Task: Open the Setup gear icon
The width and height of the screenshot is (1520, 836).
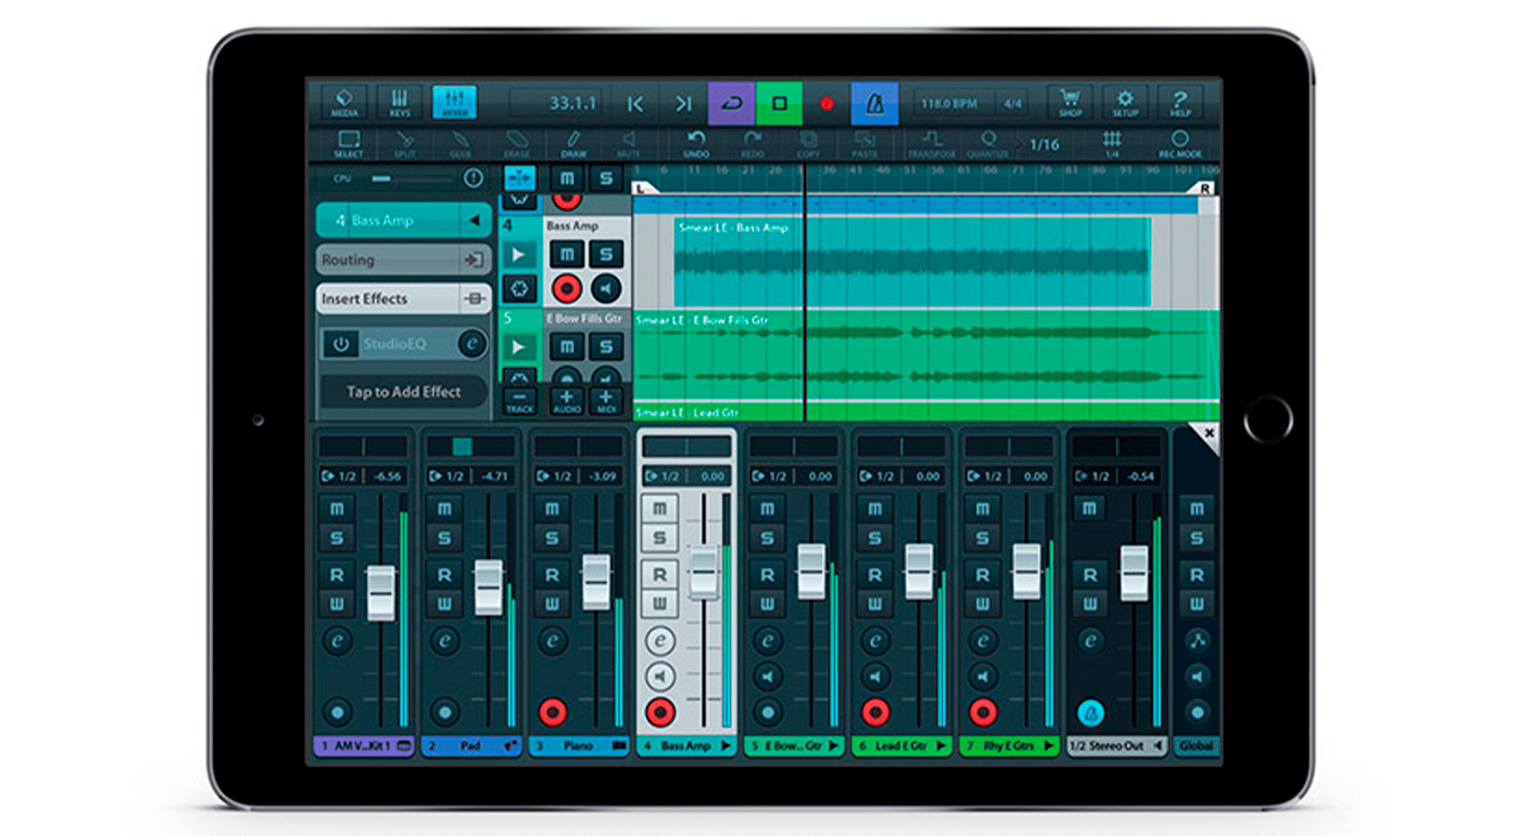Action: point(1125,103)
